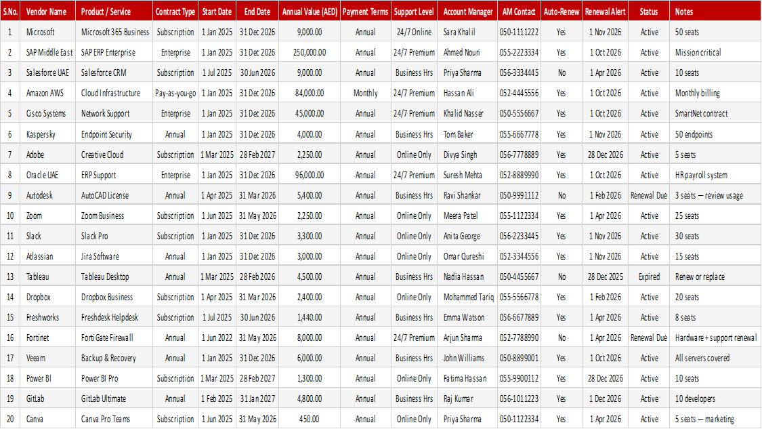Select the Mission critical note cell
This screenshot has width=762, height=448.
[715, 53]
